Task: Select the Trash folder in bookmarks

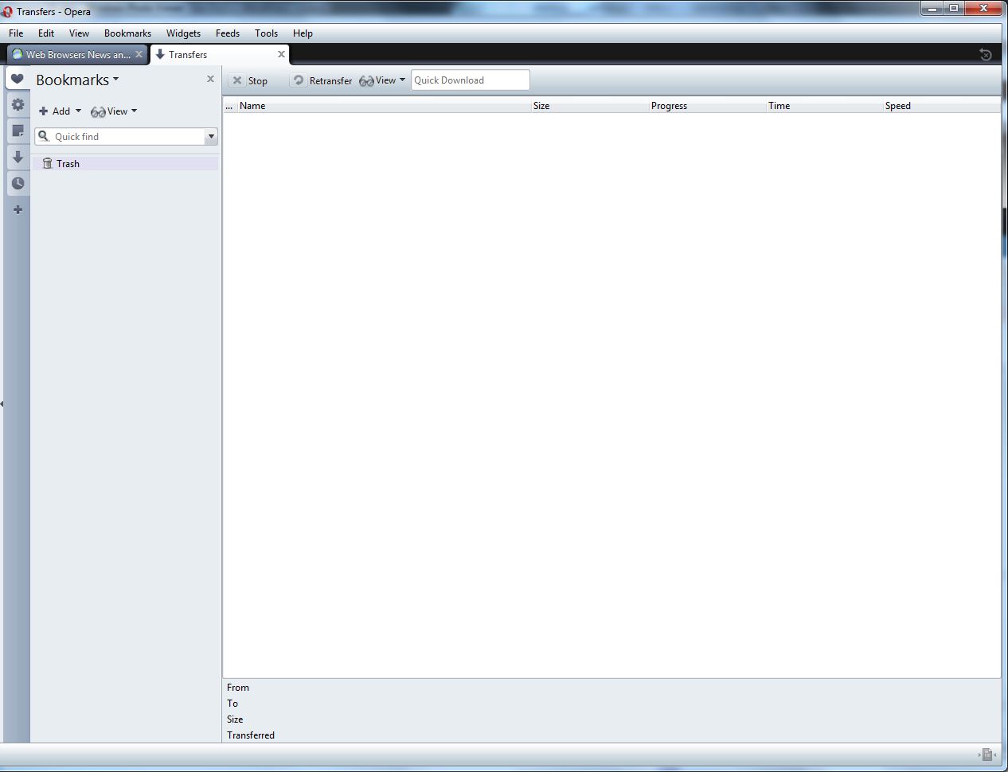Action: click(x=68, y=164)
